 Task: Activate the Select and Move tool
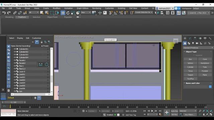[63, 13]
